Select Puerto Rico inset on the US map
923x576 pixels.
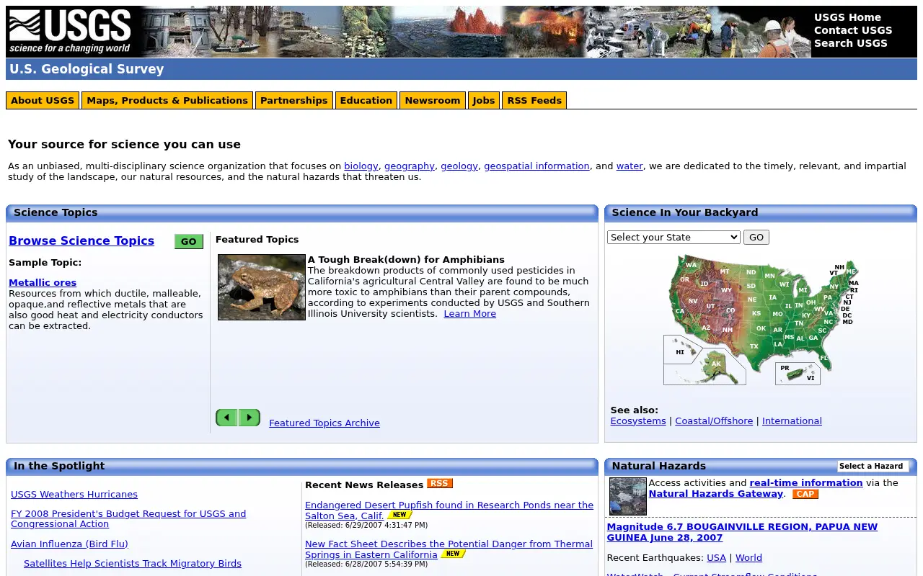coord(798,373)
